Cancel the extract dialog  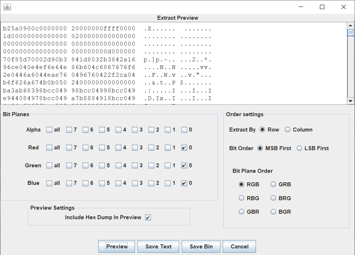(x=239, y=246)
